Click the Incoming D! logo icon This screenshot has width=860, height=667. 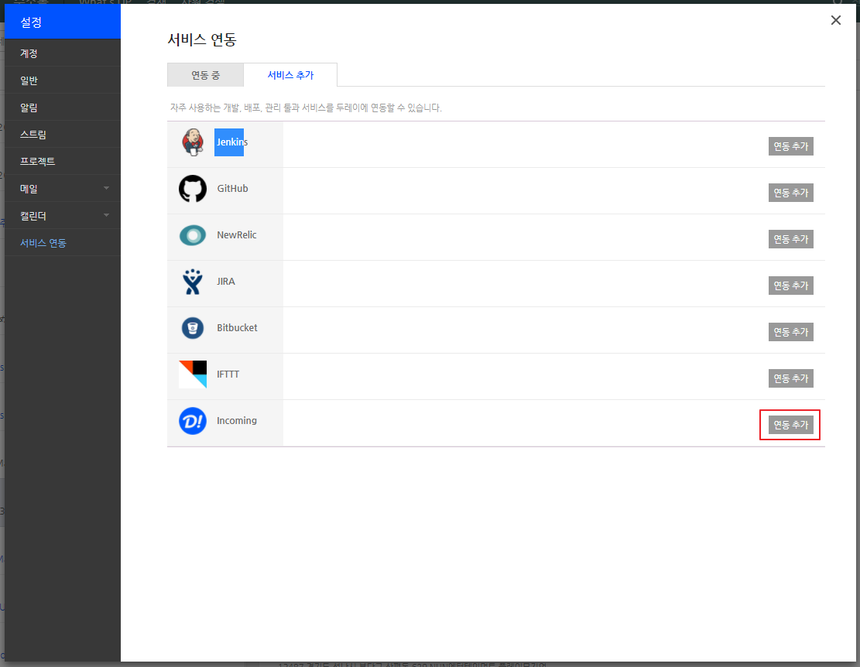click(x=193, y=421)
